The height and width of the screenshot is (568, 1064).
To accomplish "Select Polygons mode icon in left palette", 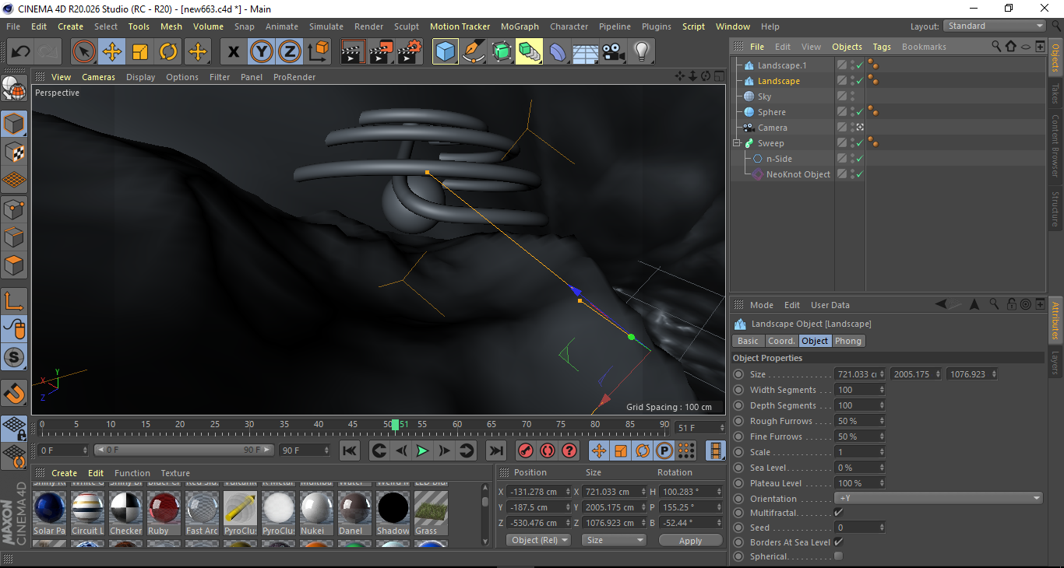I will coord(14,265).
